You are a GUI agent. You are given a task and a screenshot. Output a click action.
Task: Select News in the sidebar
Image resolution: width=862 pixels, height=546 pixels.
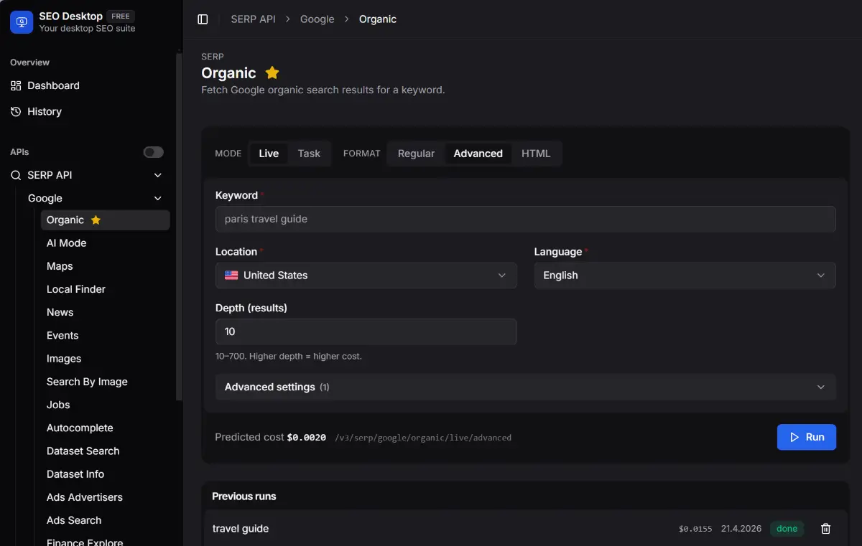click(x=105, y=312)
